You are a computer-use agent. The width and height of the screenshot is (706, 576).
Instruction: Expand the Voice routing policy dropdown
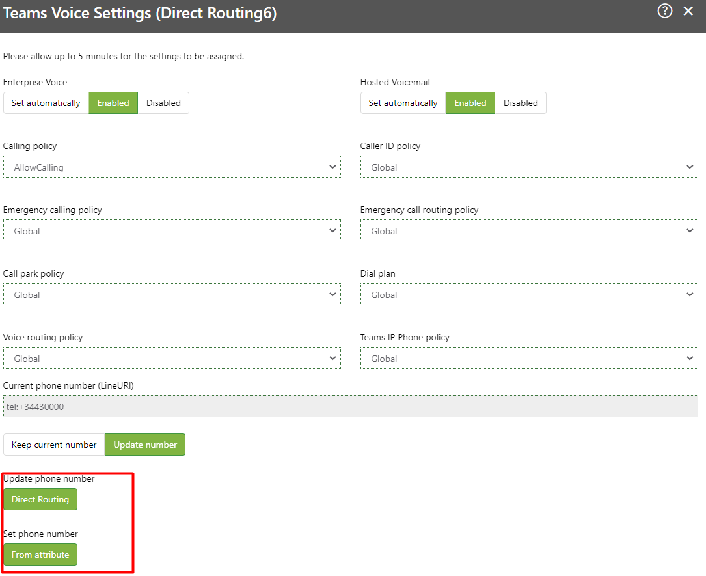[172, 359]
